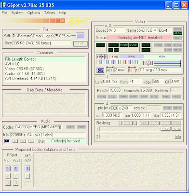Click the sar value 1.333 (4:3)
Viewport: 189px width, 193px height.
pyautogui.click(x=112, y=115)
